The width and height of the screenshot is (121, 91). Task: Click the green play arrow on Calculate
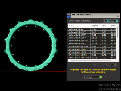coord(101,77)
